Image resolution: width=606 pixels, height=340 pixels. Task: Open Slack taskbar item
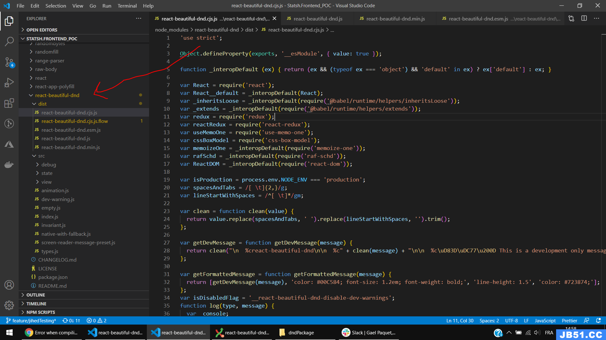click(x=369, y=332)
